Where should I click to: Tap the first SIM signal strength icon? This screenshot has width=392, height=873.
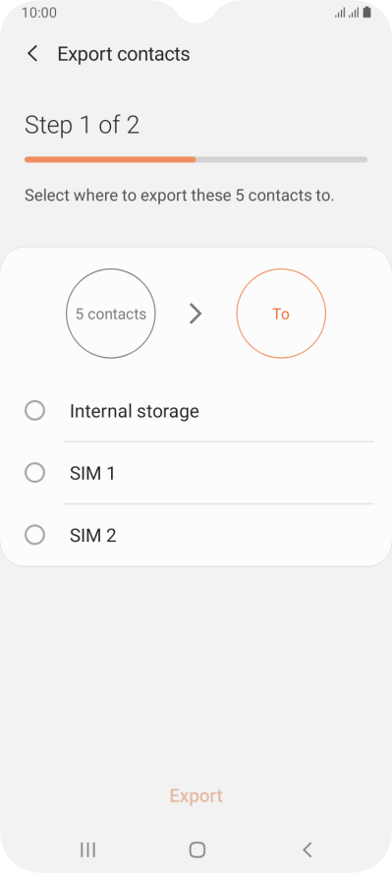[x=340, y=12]
